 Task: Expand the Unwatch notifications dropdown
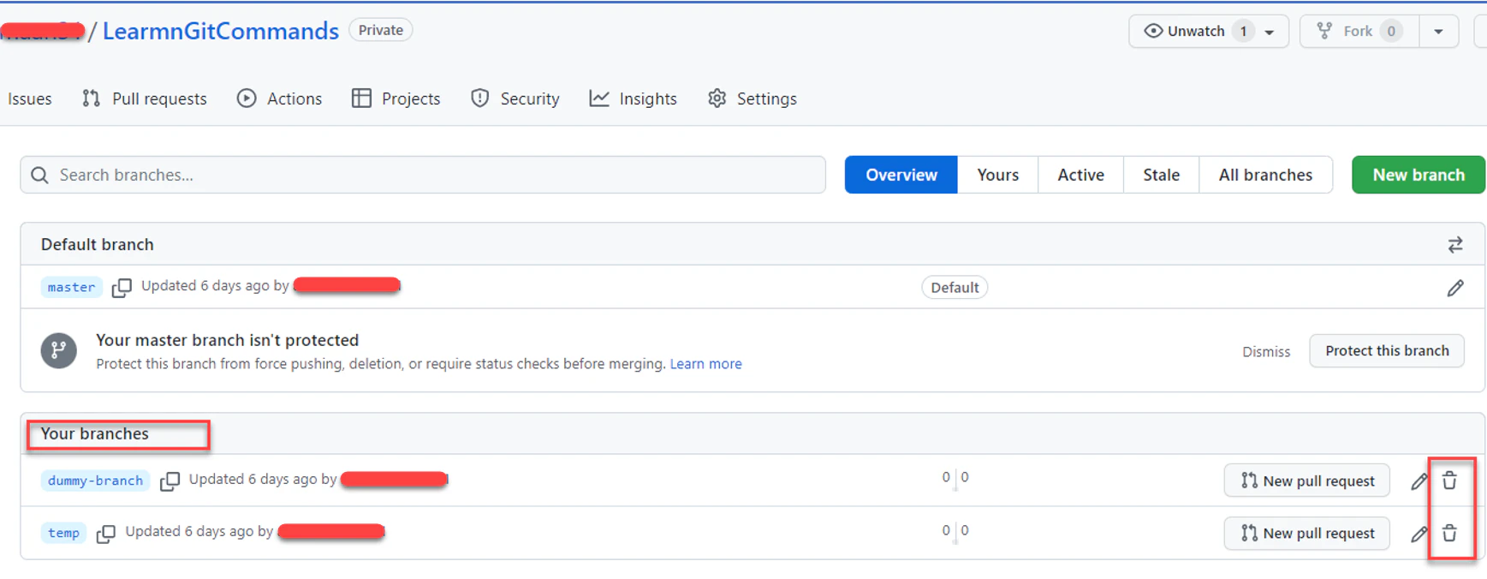pos(1270,32)
